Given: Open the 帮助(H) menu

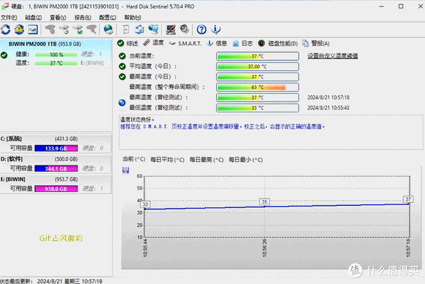Looking at the screenshot, I should (133, 17).
